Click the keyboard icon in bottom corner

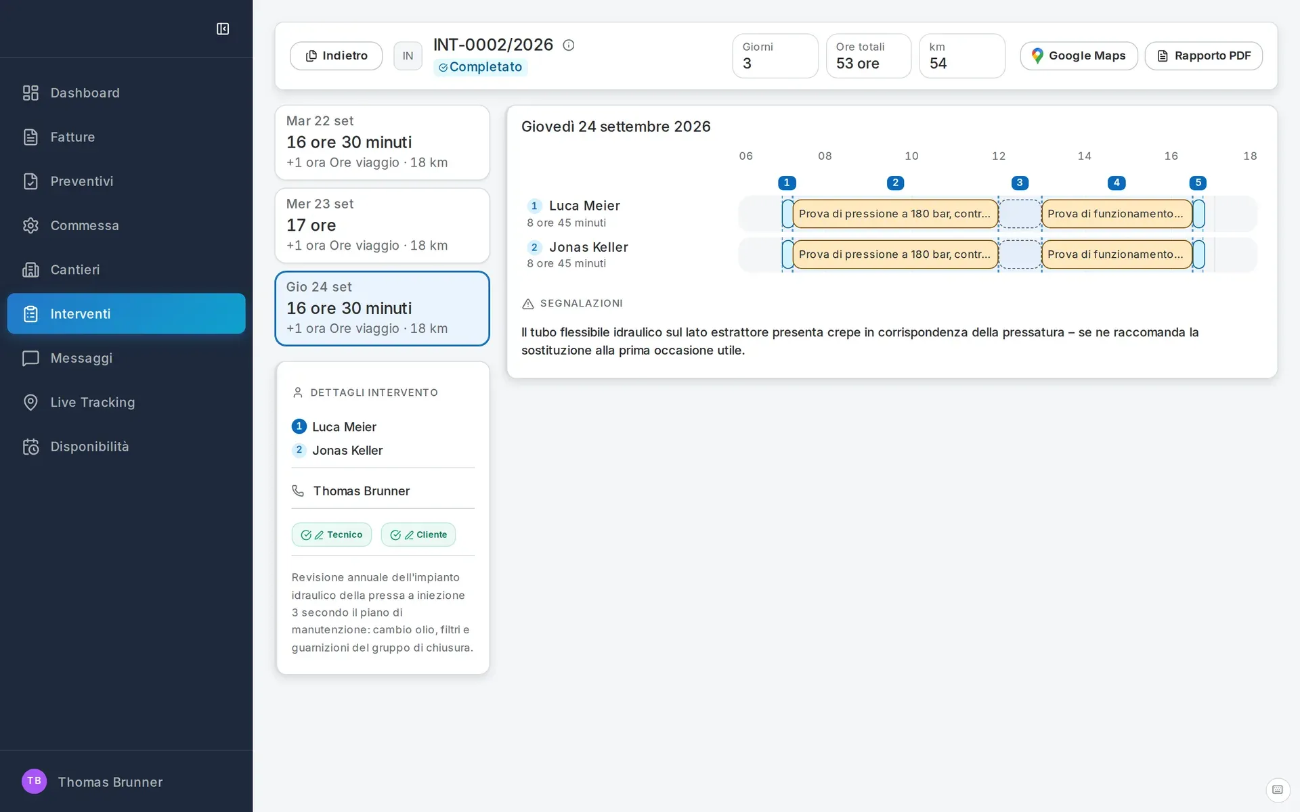tap(1278, 790)
